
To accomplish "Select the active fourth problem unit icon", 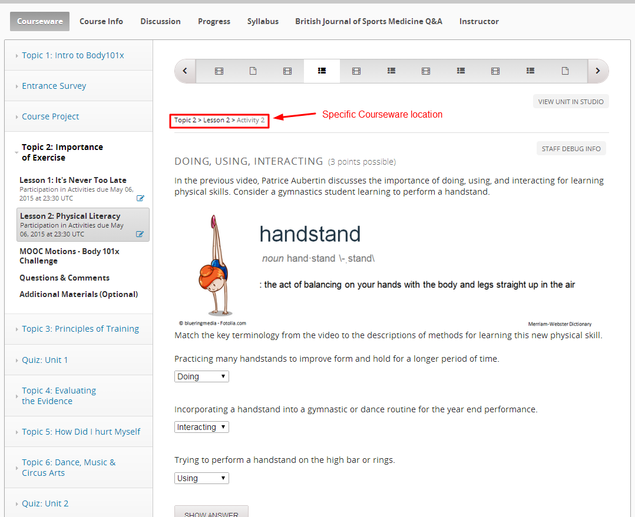I will (x=322, y=71).
